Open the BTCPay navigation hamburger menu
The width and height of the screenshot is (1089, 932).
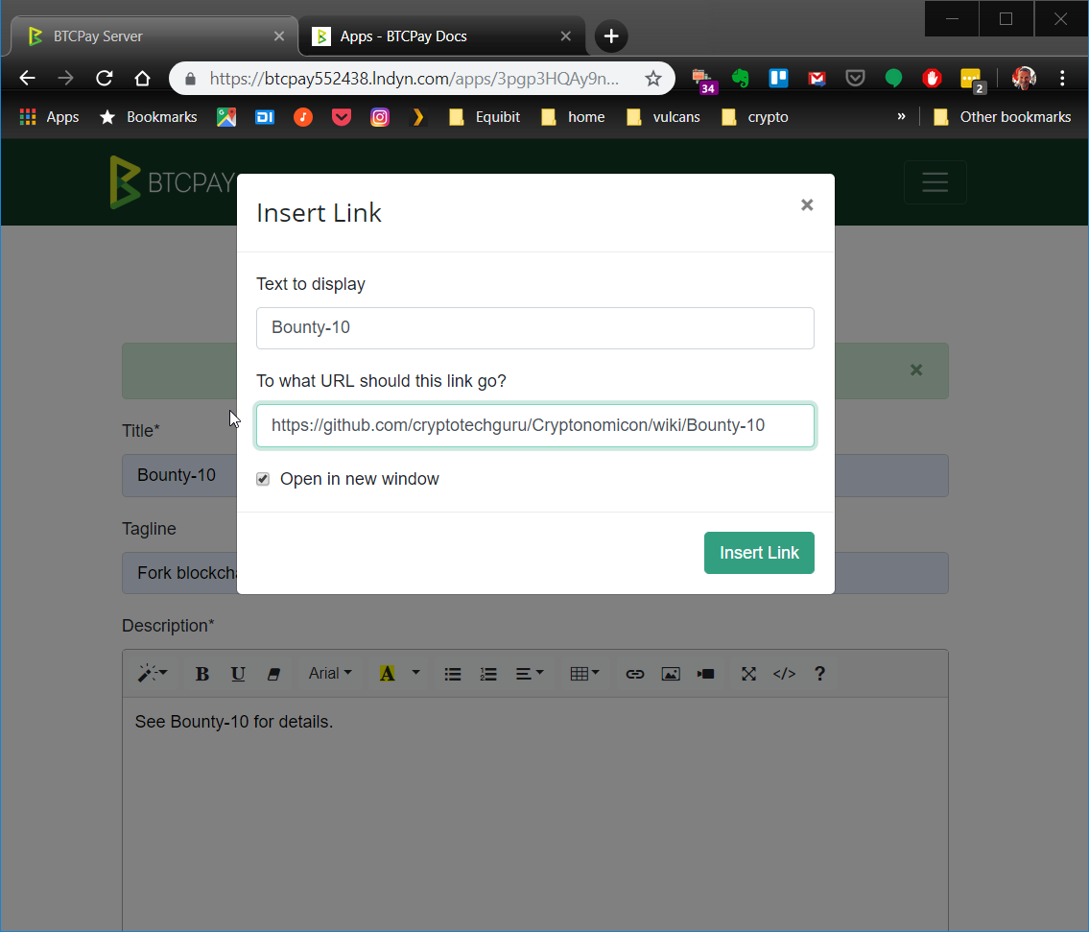(x=935, y=181)
